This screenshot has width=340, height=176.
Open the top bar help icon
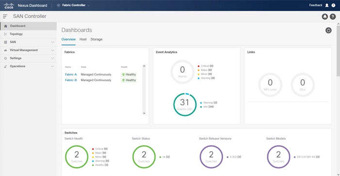(333, 5)
